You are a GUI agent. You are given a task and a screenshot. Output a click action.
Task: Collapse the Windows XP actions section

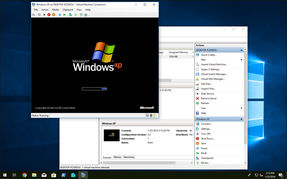coord(241,119)
